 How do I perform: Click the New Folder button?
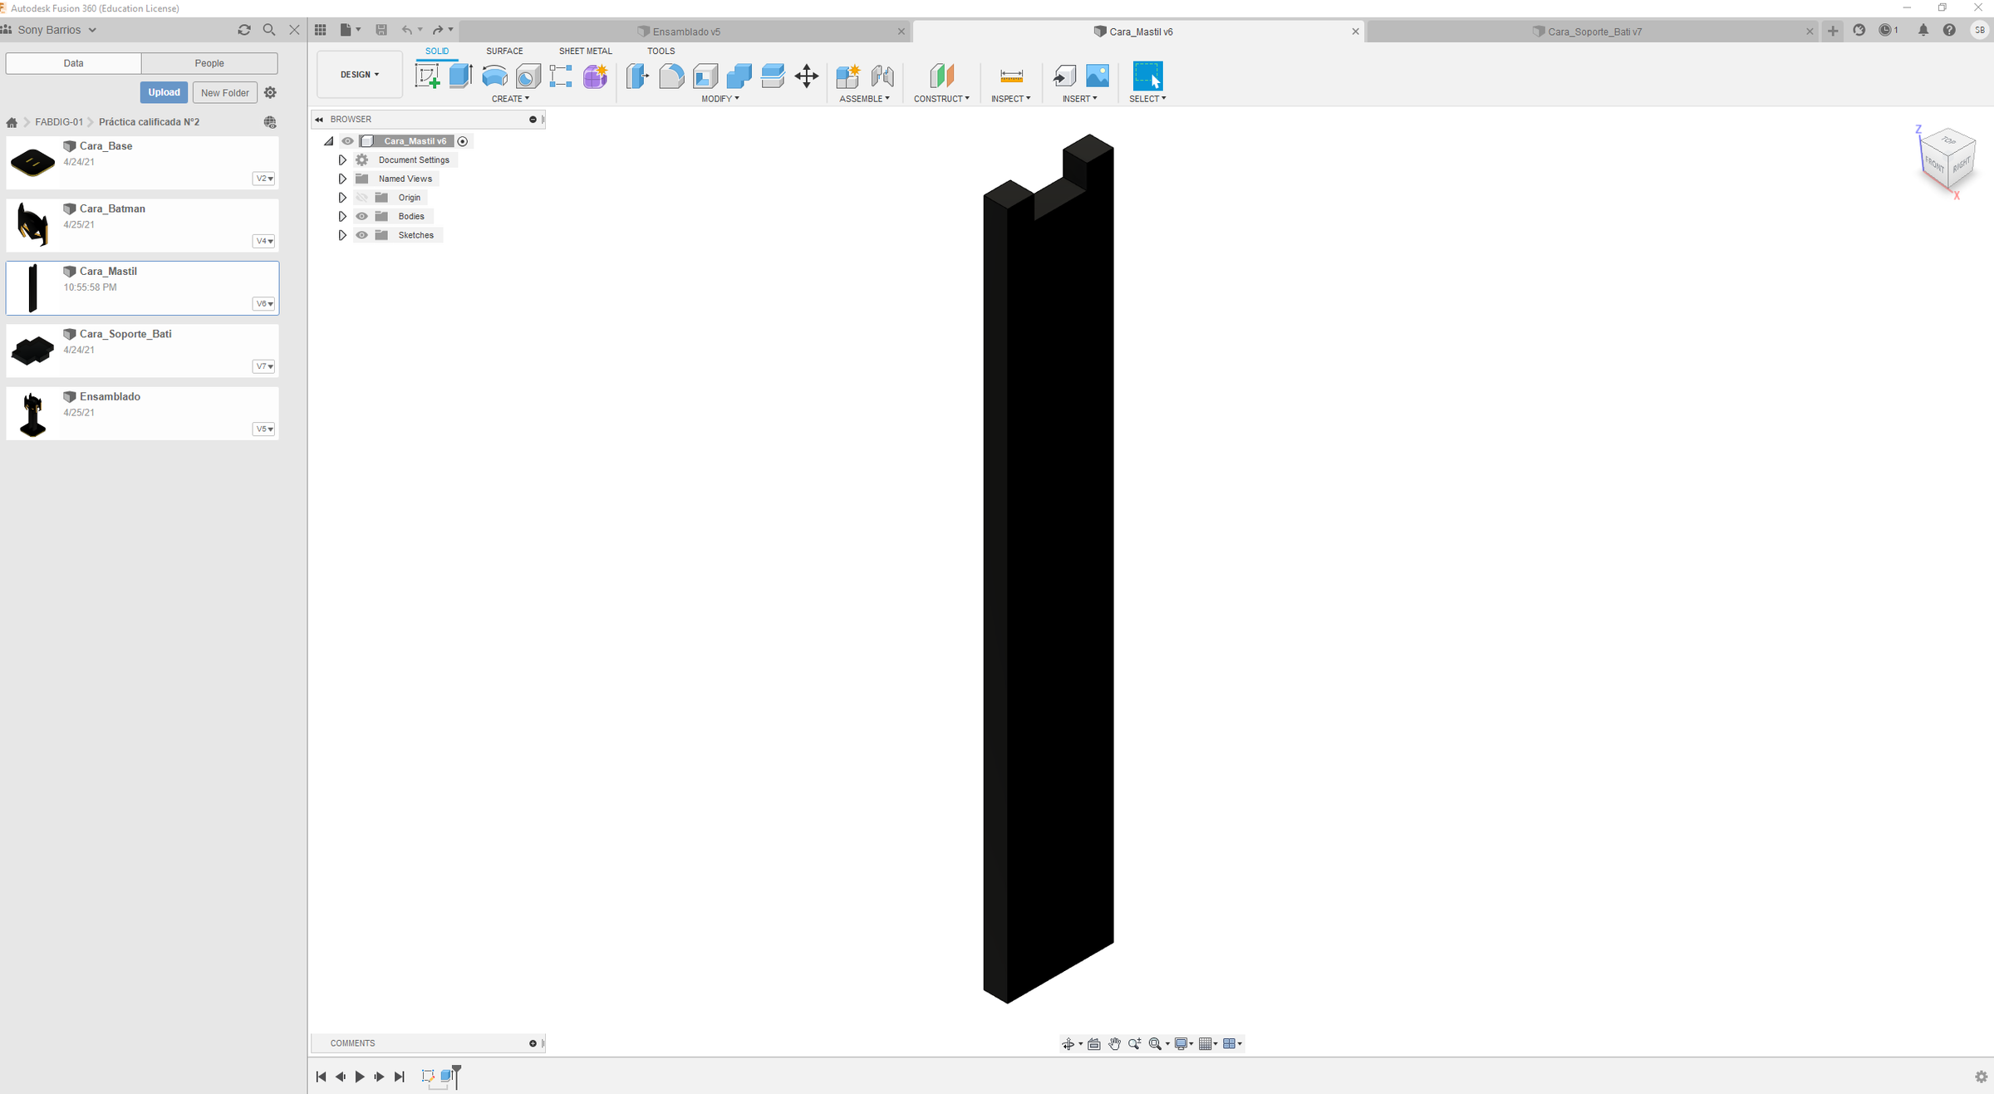224,92
